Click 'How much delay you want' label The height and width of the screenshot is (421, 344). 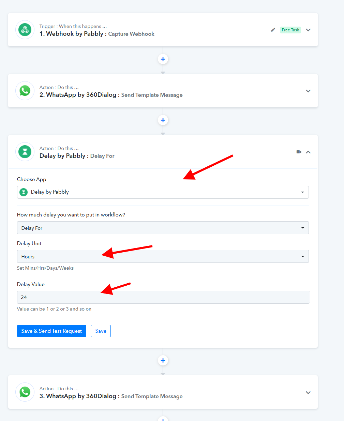point(71,215)
